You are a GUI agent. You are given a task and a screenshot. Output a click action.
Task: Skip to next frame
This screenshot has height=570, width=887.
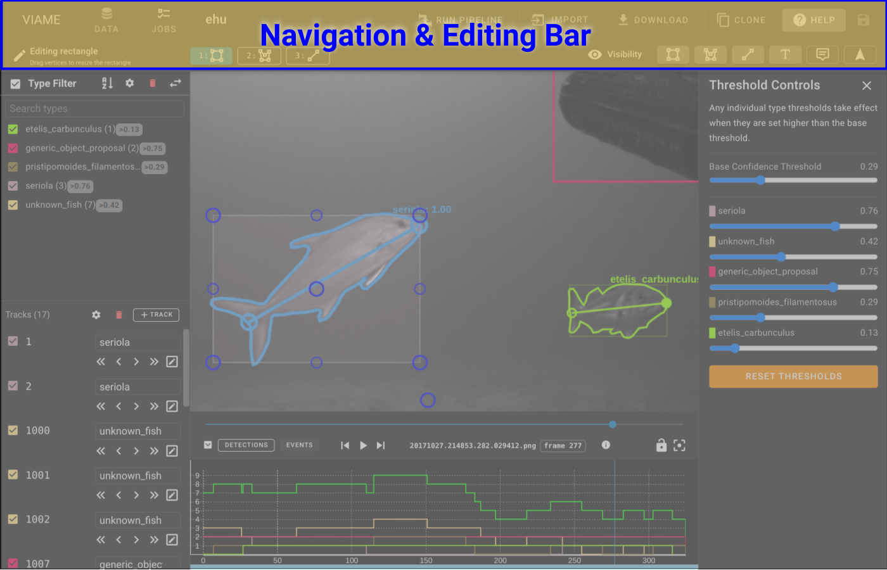(x=381, y=445)
